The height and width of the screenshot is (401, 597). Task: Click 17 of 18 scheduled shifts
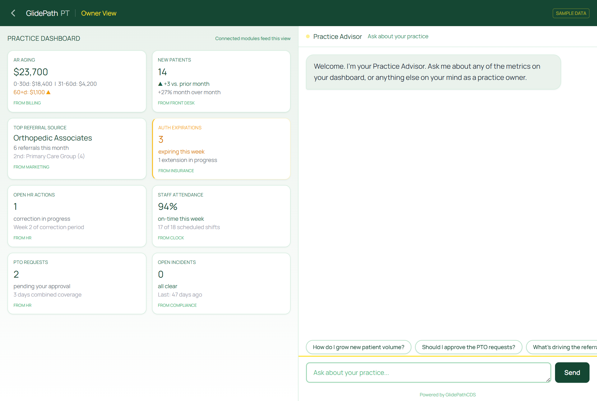point(189,227)
